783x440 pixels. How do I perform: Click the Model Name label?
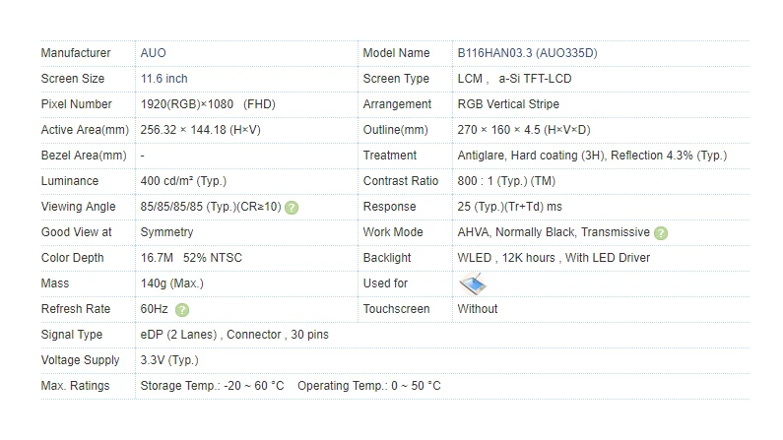coord(396,53)
